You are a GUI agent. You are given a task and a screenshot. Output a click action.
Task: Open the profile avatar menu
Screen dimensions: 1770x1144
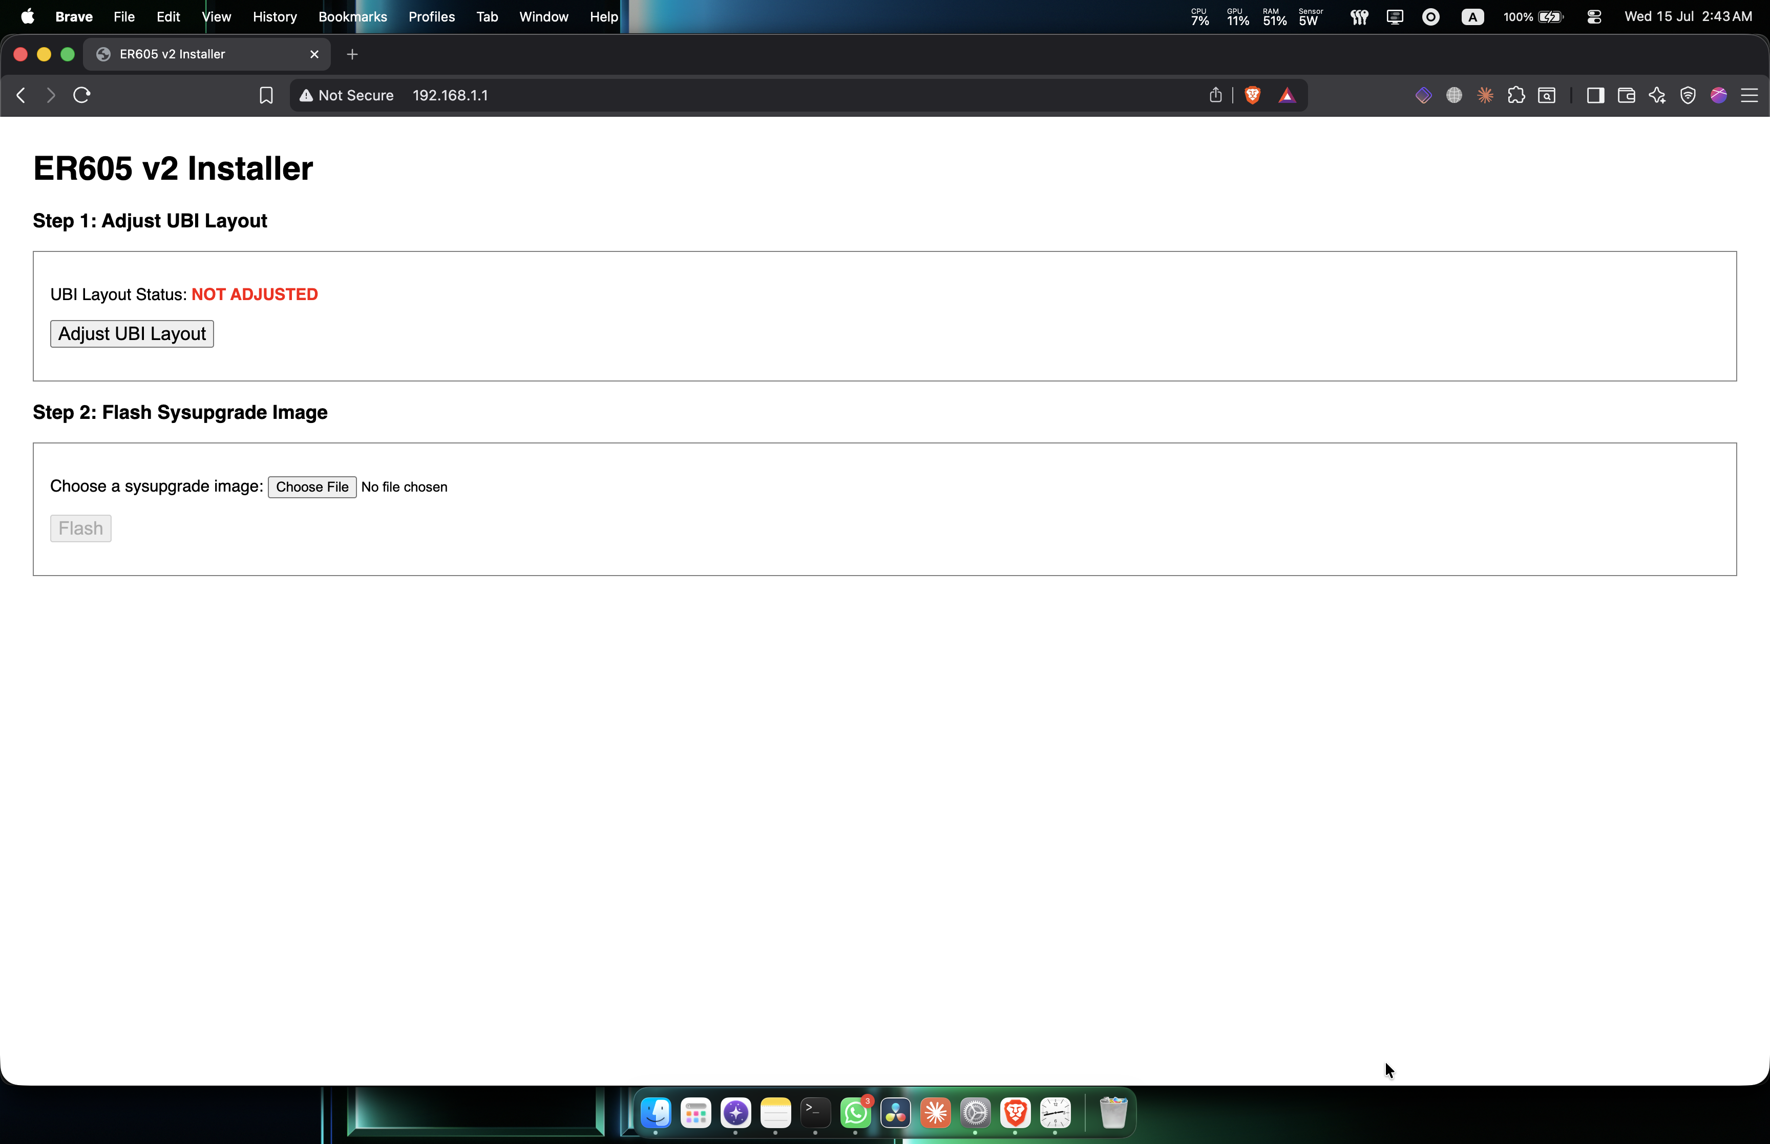[x=1719, y=95]
